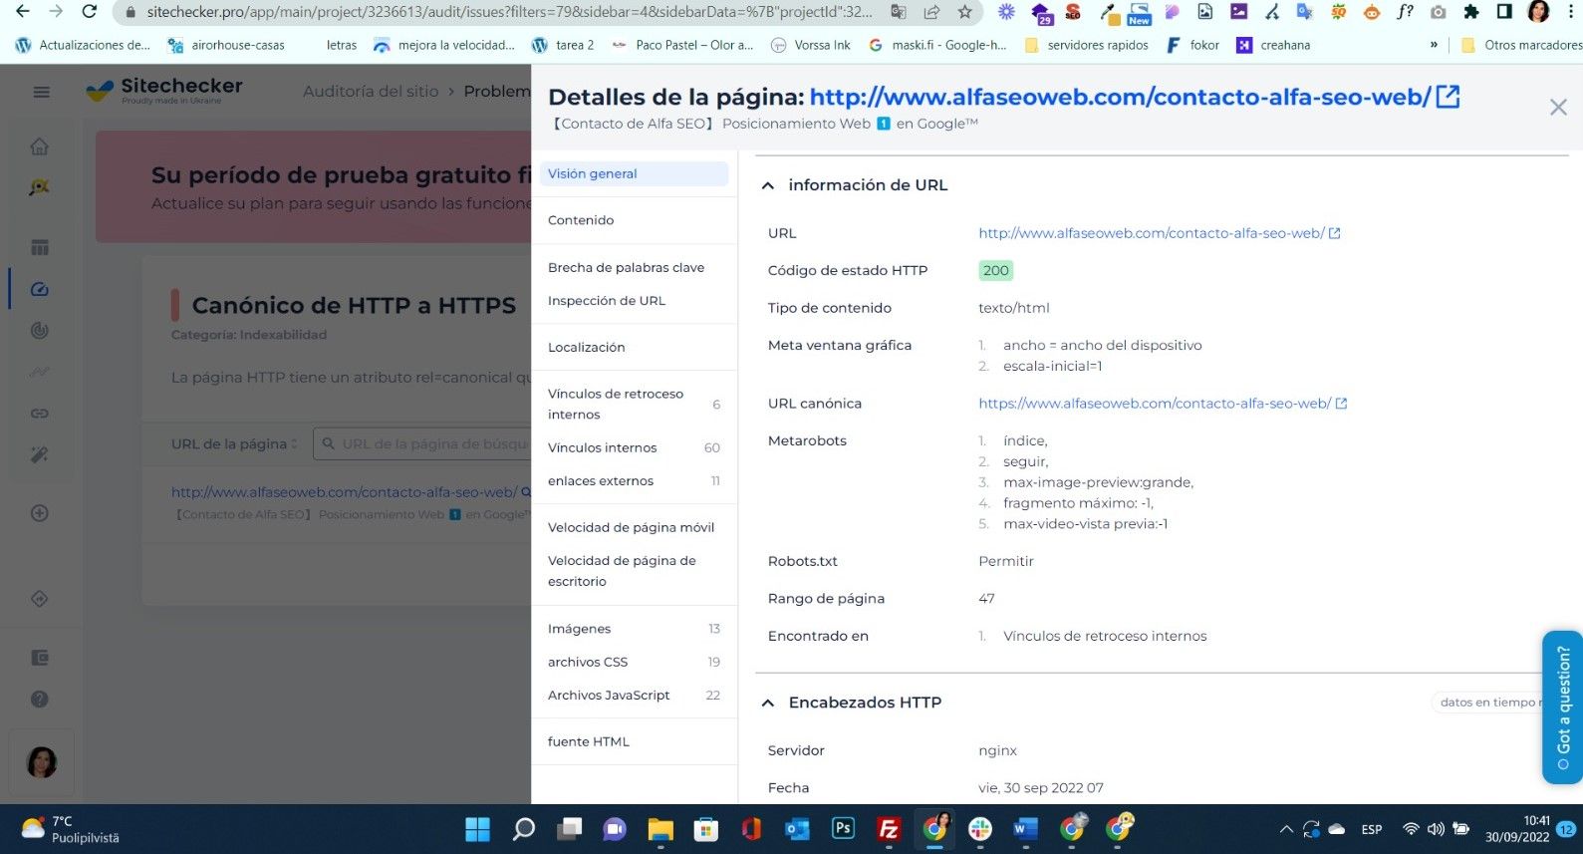Click the page URL in panel title
The width and height of the screenshot is (1583, 854).
[x=1120, y=97]
